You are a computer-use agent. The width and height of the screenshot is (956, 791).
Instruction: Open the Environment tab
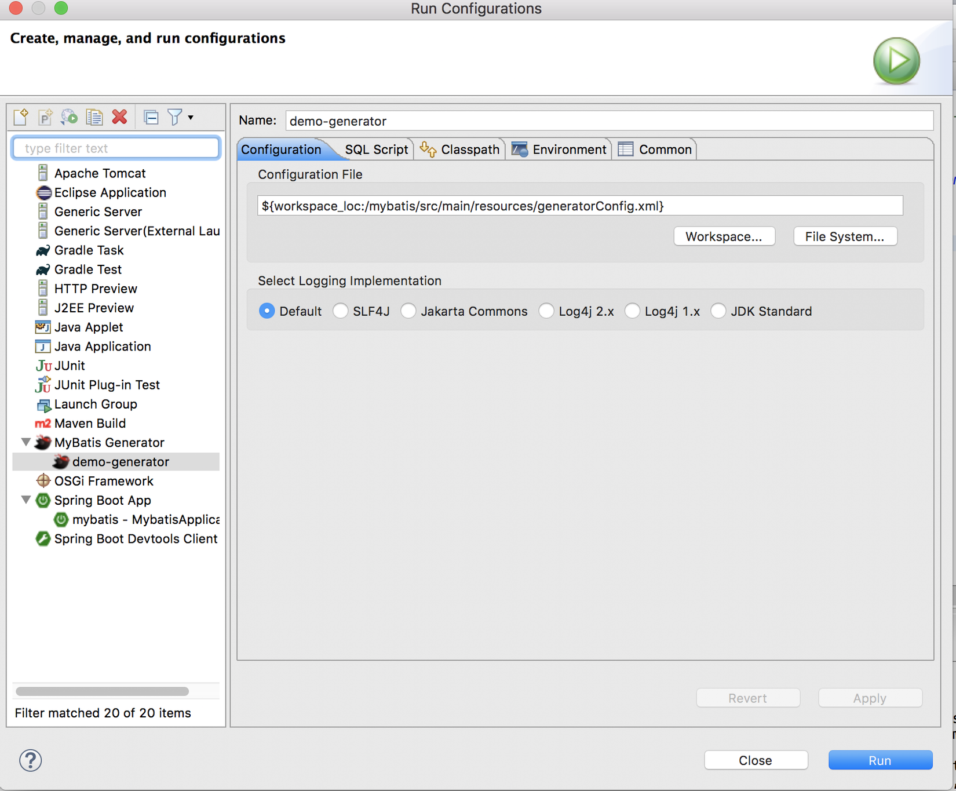(559, 150)
